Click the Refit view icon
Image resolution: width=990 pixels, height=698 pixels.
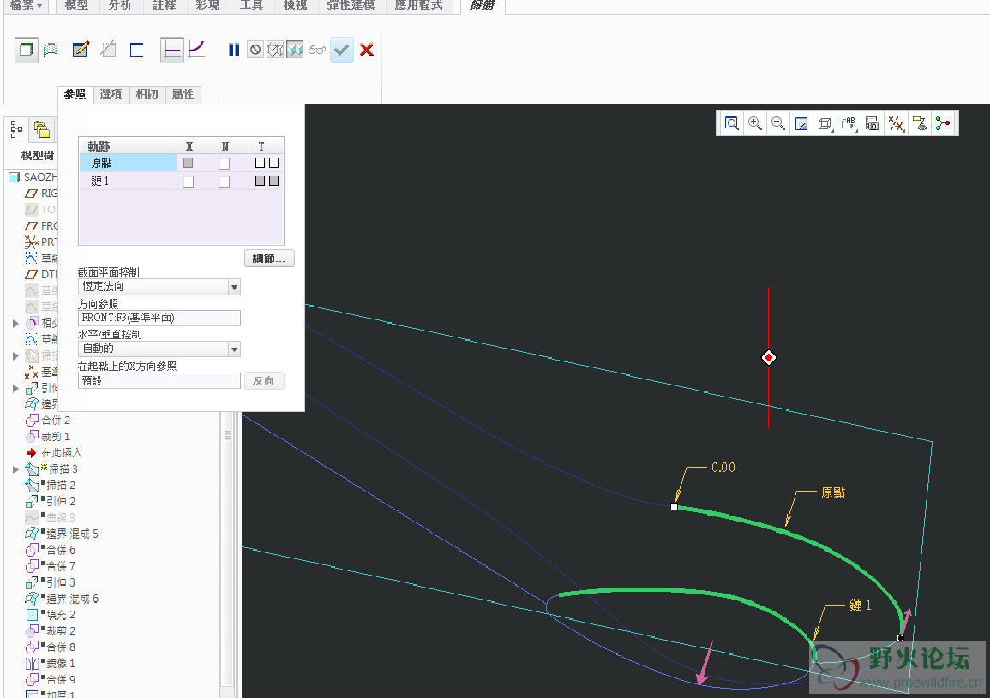pyautogui.click(x=731, y=123)
